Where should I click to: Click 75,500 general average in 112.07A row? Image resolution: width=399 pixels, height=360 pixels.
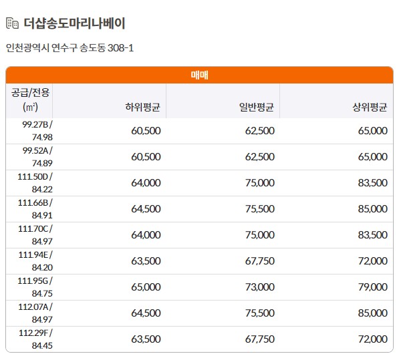click(x=260, y=313)
